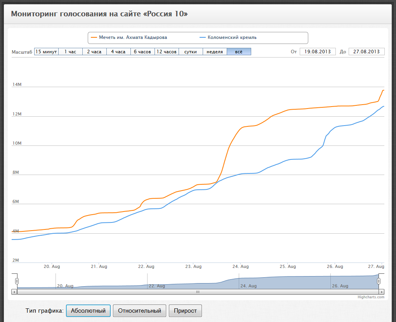Click the 24. Aug x-axis label
396x322 pixels.
(x=240, y=266)
